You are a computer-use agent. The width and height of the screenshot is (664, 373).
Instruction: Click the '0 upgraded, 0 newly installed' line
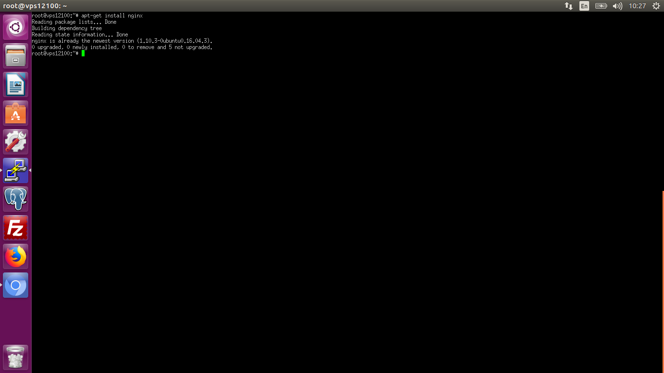tap(122, 47)
